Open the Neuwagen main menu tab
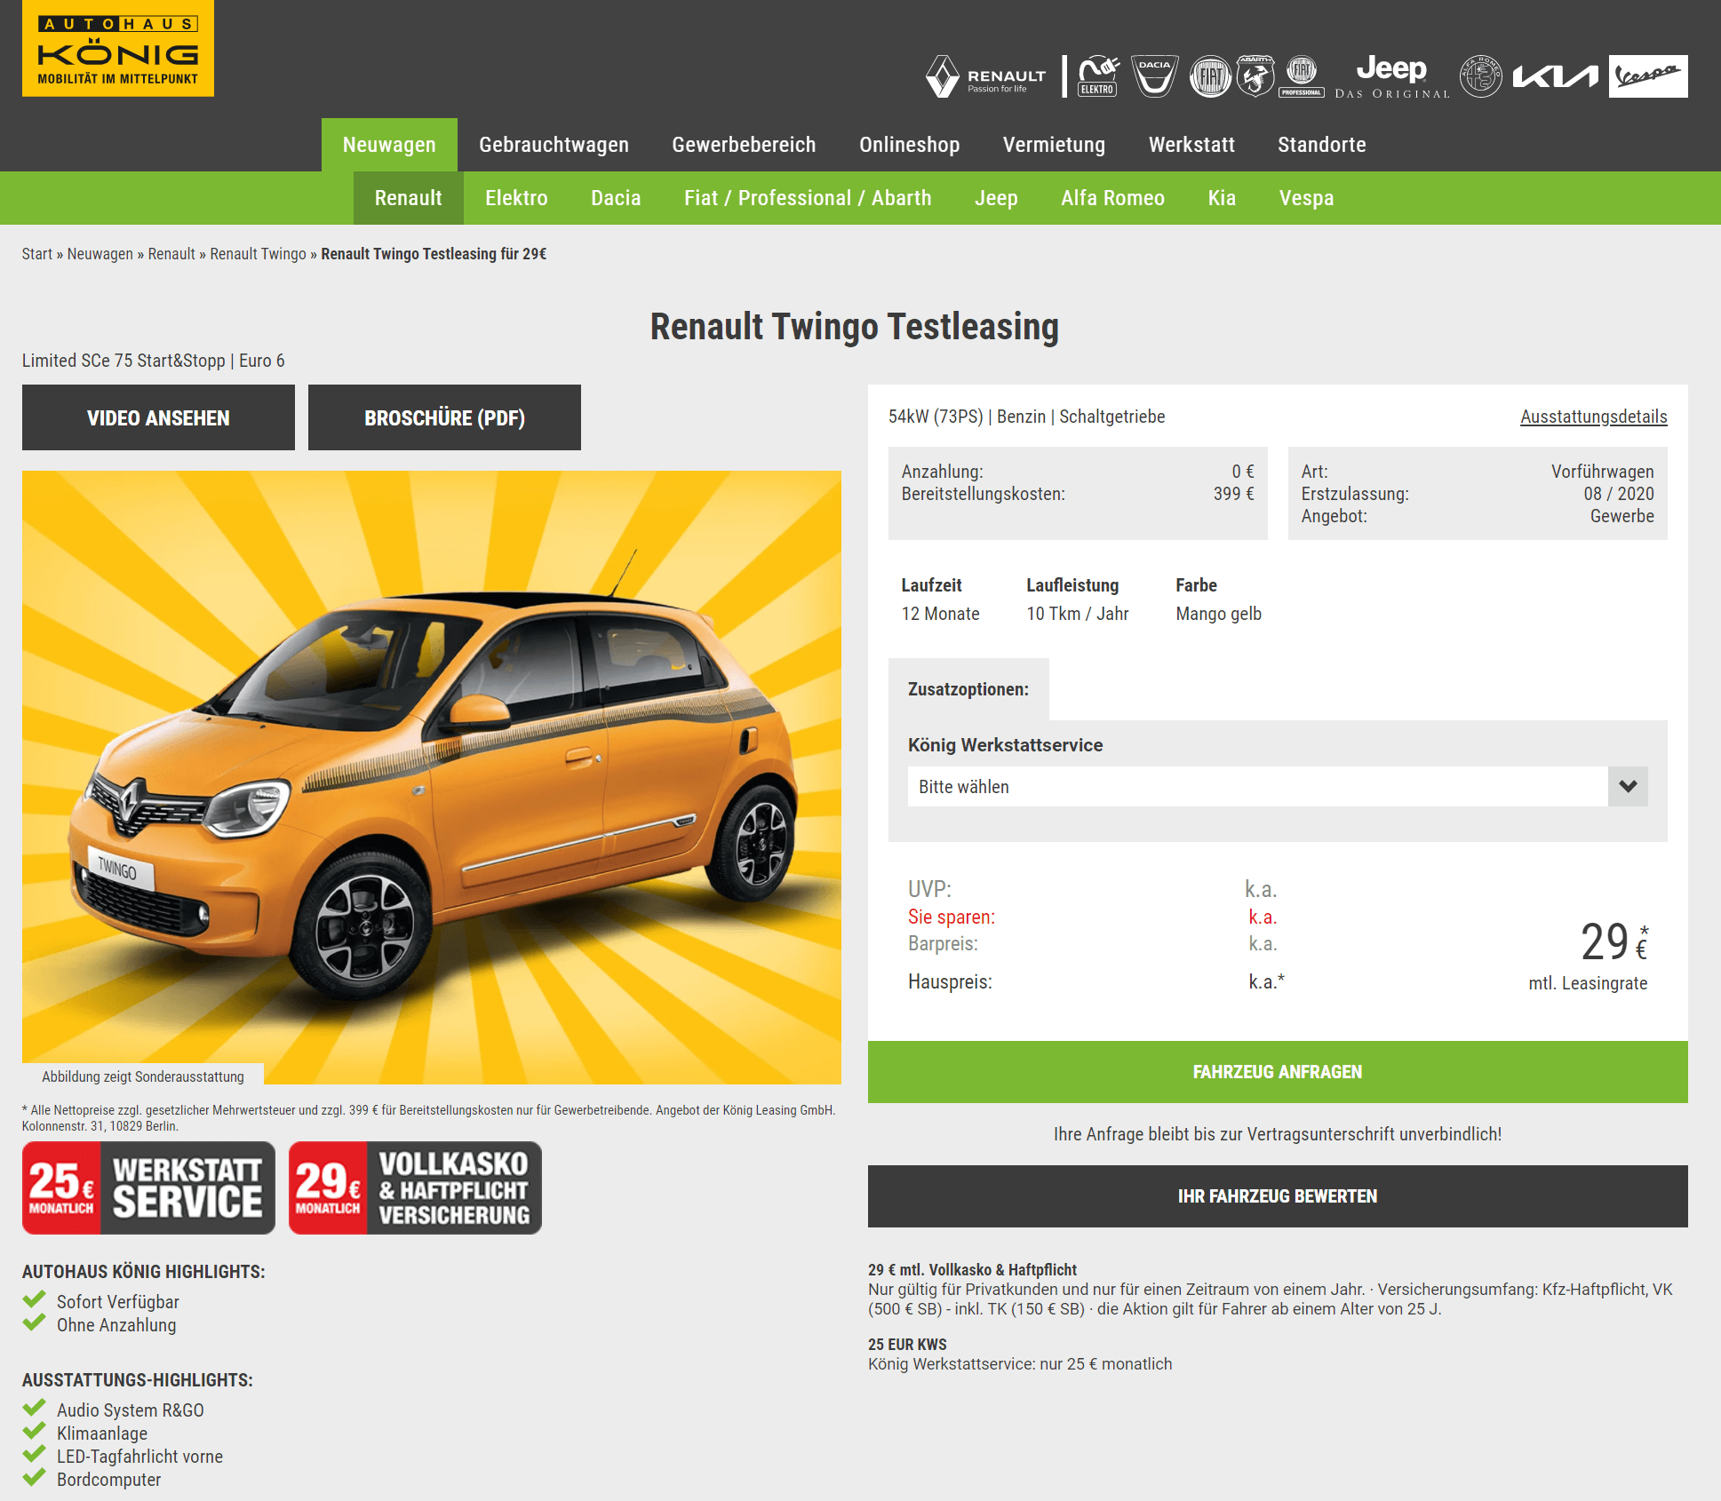The width and height of the screenshot is (1721, 1501). [x=389, y=145]
